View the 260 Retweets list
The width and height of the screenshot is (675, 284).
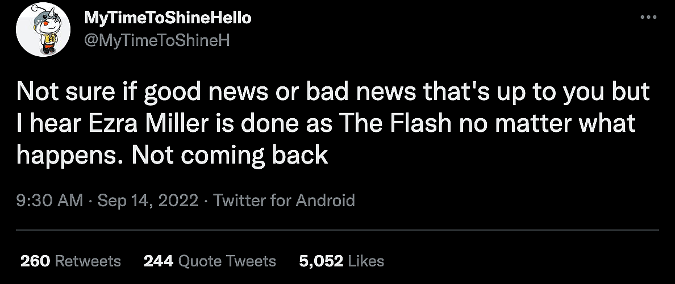[x=70, y=261]
